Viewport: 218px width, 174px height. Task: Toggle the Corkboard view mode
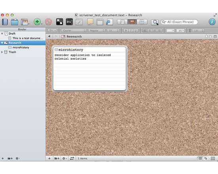click(x=132, y=22)
